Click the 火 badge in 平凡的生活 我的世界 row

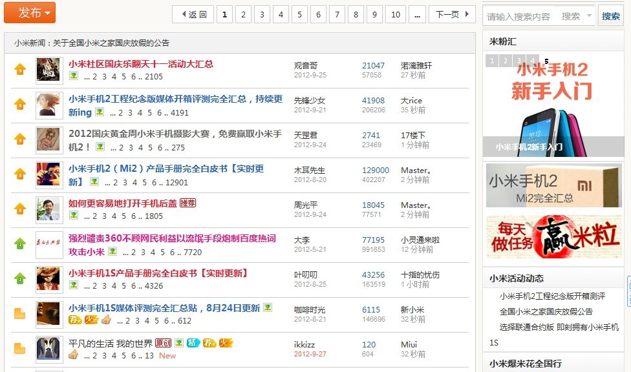226,343
